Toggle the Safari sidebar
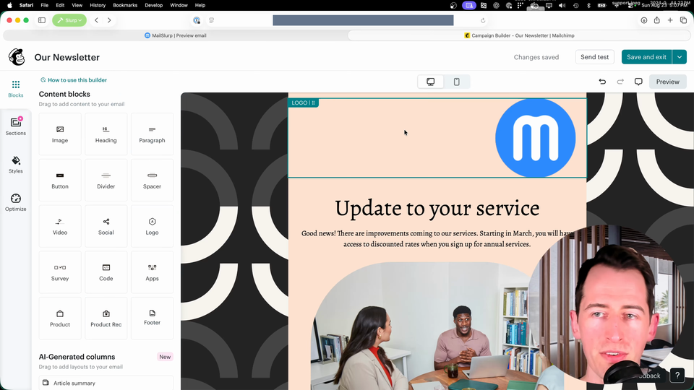The width and height of the screenshot is (694, 390). [x=42, y=20]
